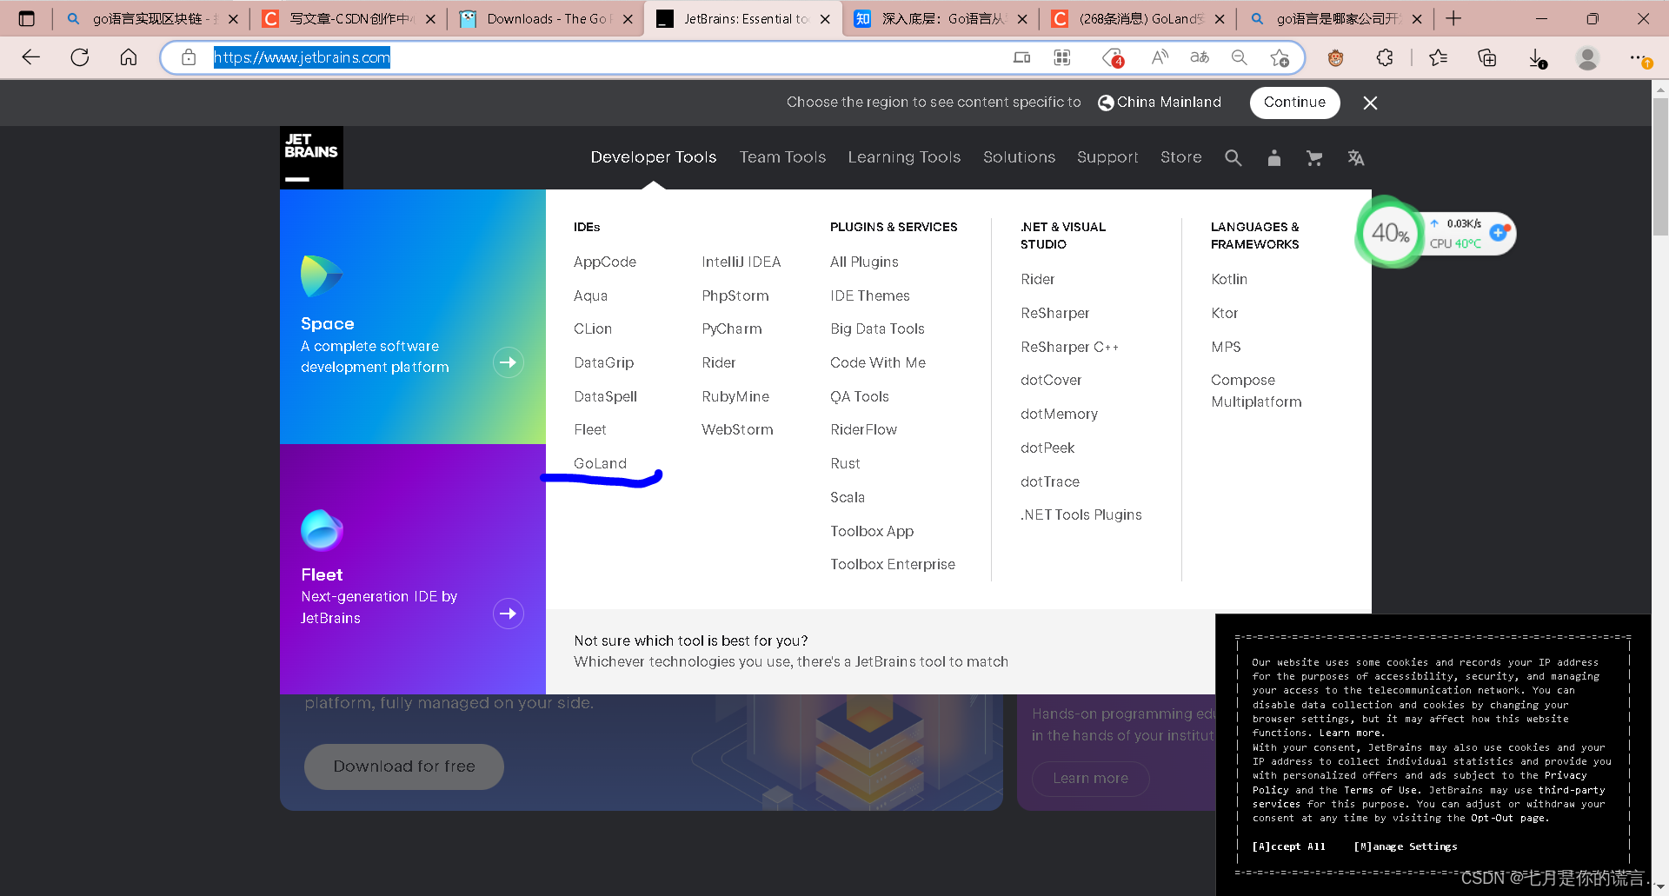The height and width of the screenshot is (896, 1669).
Task: Open the Learning Tools menu
Action: (x=904, y=157)
